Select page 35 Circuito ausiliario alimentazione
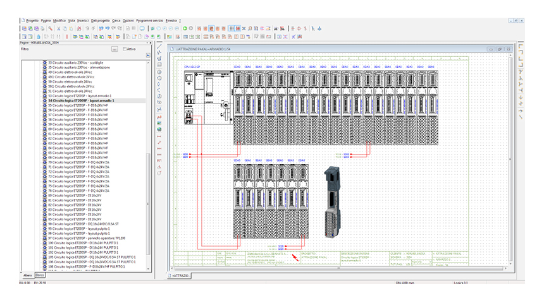Viewport: 544px width, 303px height. 79,68
